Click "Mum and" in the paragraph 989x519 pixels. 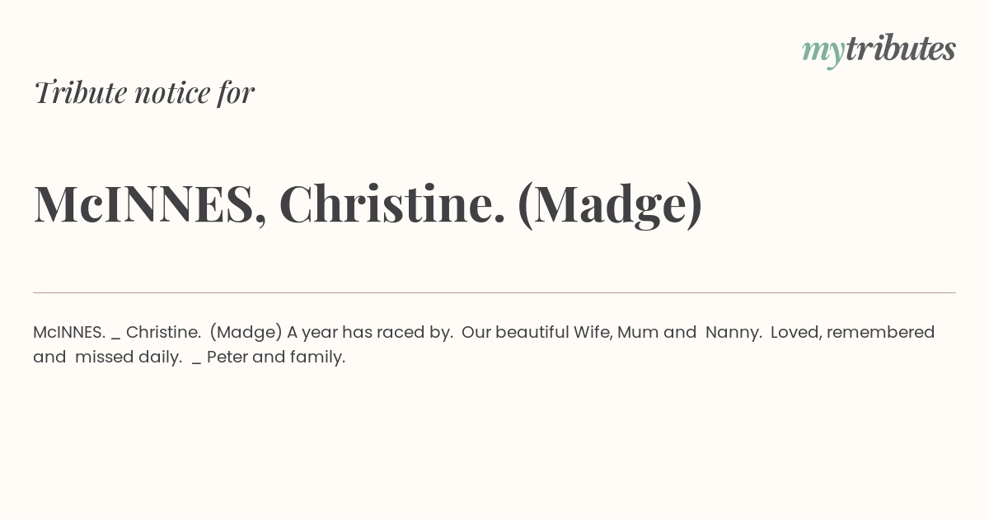[x=657, y=332]
